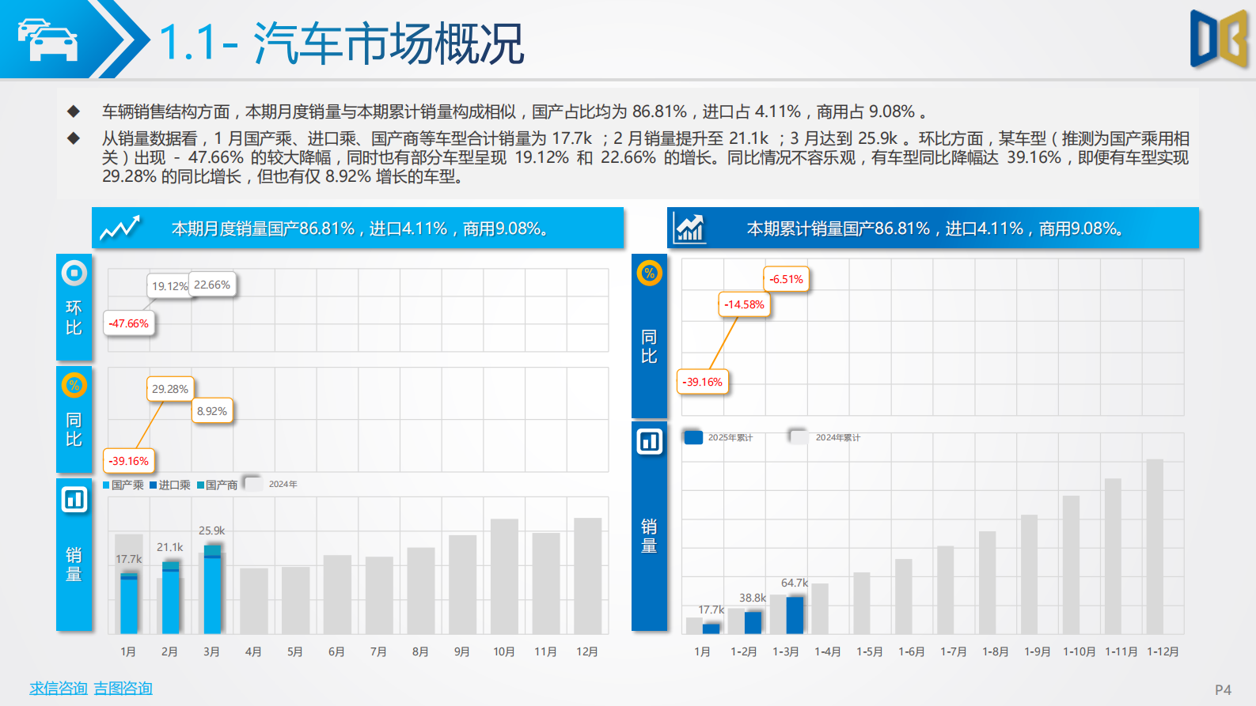Click the 环比 side label
This screenshot has width=1256, height=706.
tap(74, 317)
